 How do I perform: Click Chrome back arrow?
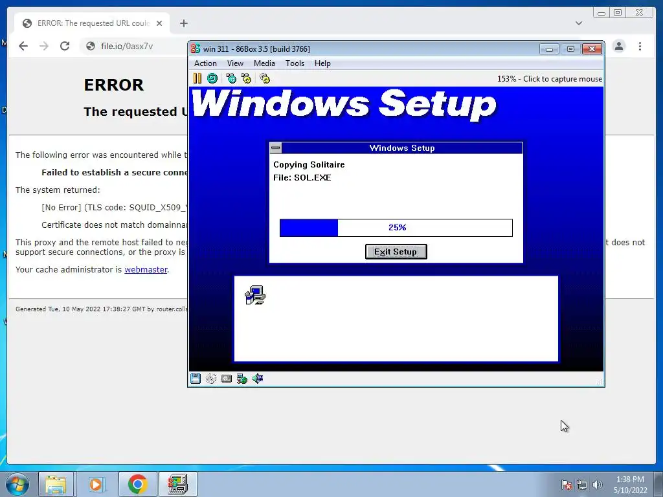pos(23,46)
